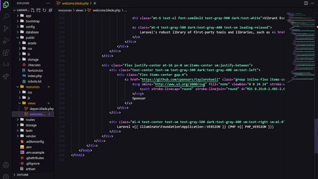
Task: Expand the bootstrap folder
Action: click(33, 21)
